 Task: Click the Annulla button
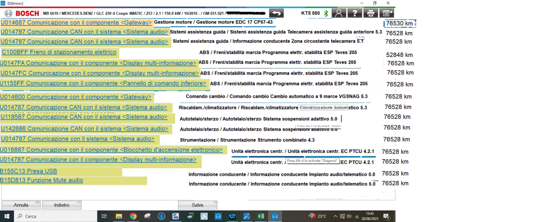click(x=21, y=205)
